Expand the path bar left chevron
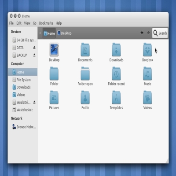Screen dimensions: 176x176 pos(40,33)
